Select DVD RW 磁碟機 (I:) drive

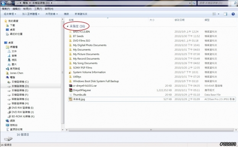22,108
